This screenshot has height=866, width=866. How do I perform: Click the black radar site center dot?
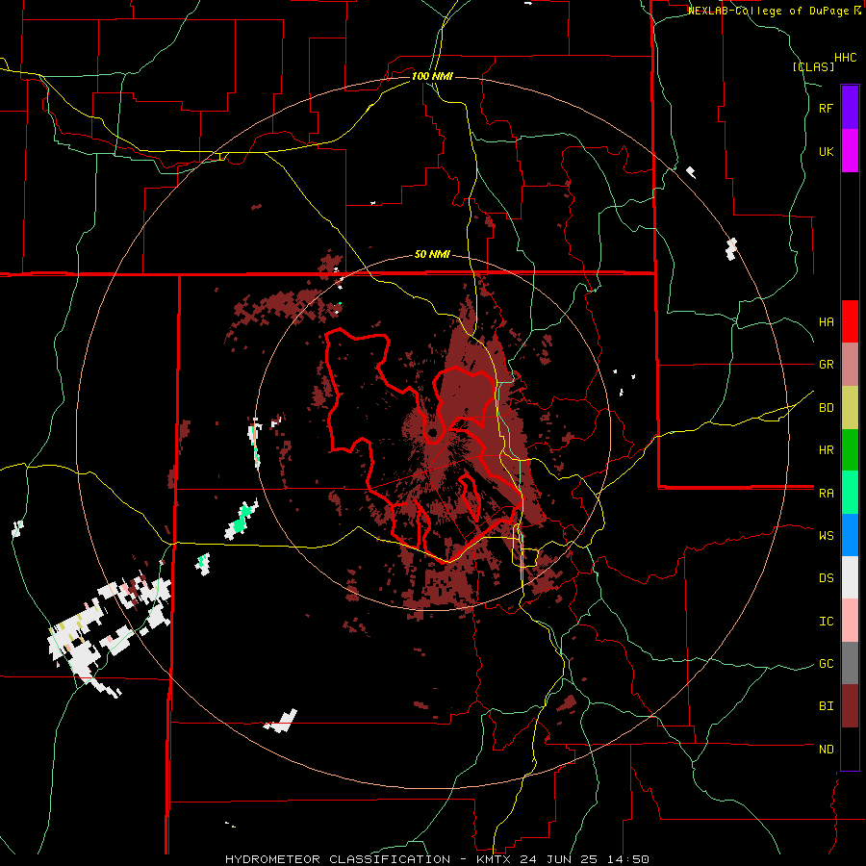432,432
